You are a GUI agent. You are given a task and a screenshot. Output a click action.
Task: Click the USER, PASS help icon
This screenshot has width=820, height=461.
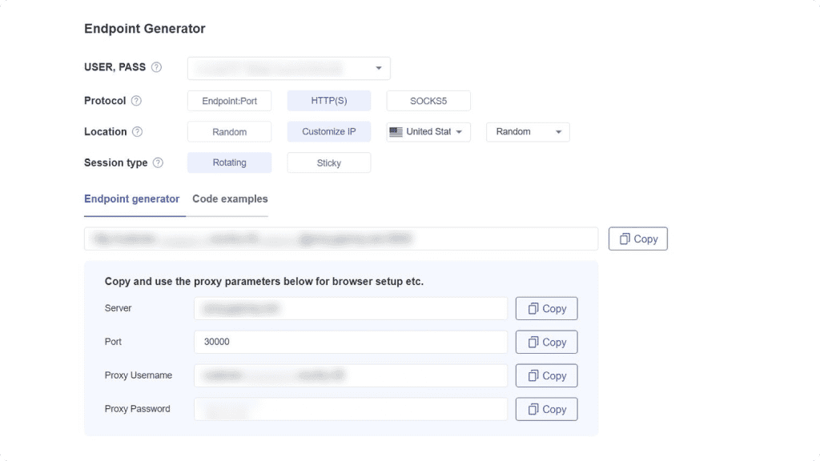tap(155, 67)
